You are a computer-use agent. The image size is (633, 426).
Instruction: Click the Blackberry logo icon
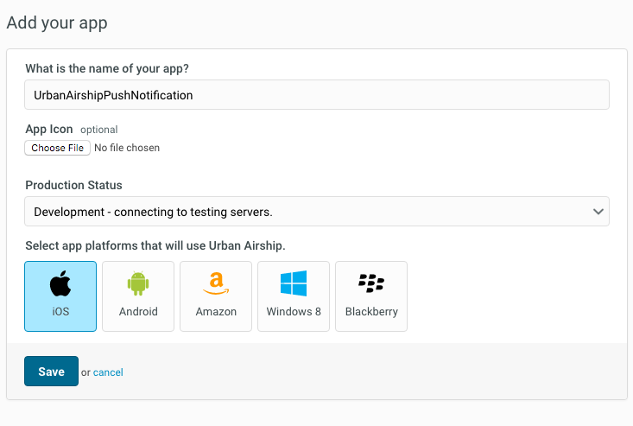coord(371,283)
